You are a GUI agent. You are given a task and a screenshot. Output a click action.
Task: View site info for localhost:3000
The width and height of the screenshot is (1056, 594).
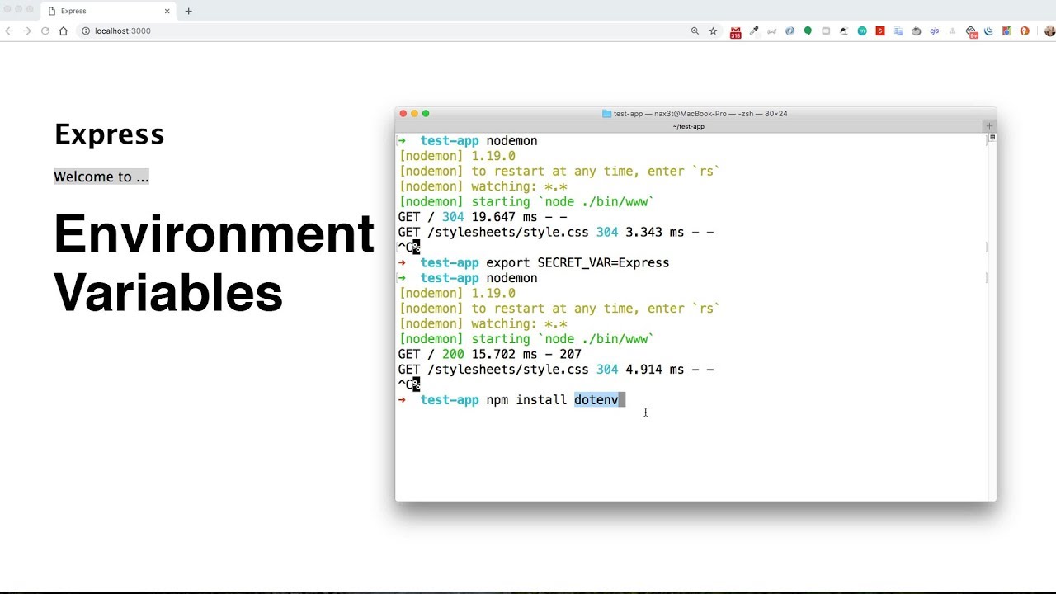(85, 31)
